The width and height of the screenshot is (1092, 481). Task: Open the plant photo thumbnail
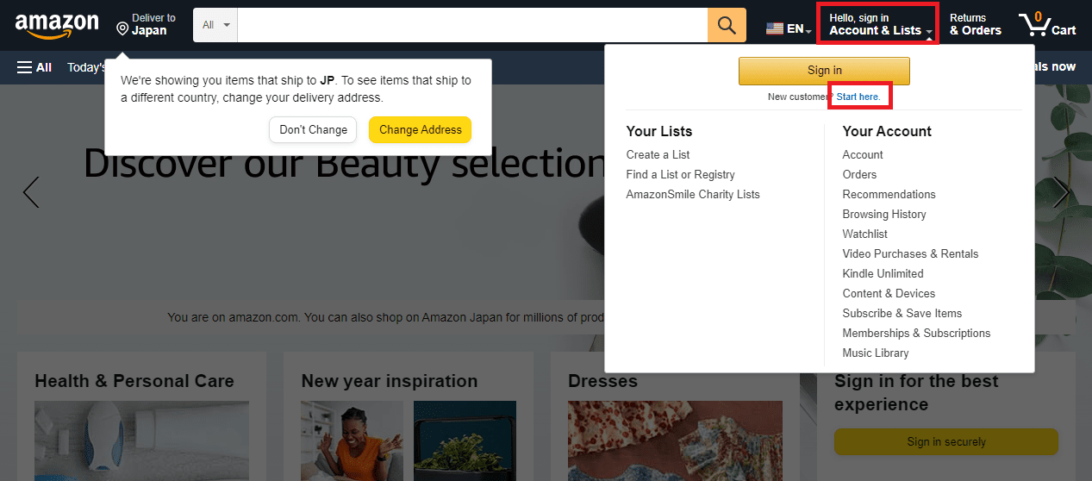click(465, 440)
